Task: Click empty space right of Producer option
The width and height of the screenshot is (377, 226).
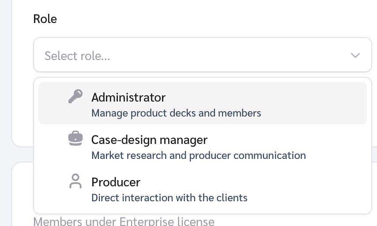Action: coord(309,188)
